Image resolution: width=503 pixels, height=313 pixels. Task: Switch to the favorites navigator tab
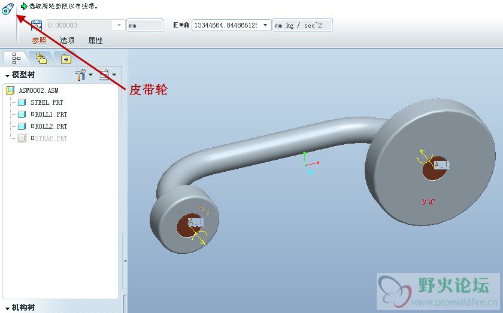[x=66, y=59]
